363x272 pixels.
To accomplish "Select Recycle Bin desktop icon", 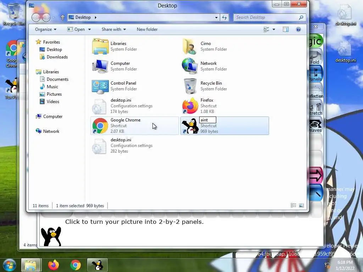I will (x=13, y=14).
